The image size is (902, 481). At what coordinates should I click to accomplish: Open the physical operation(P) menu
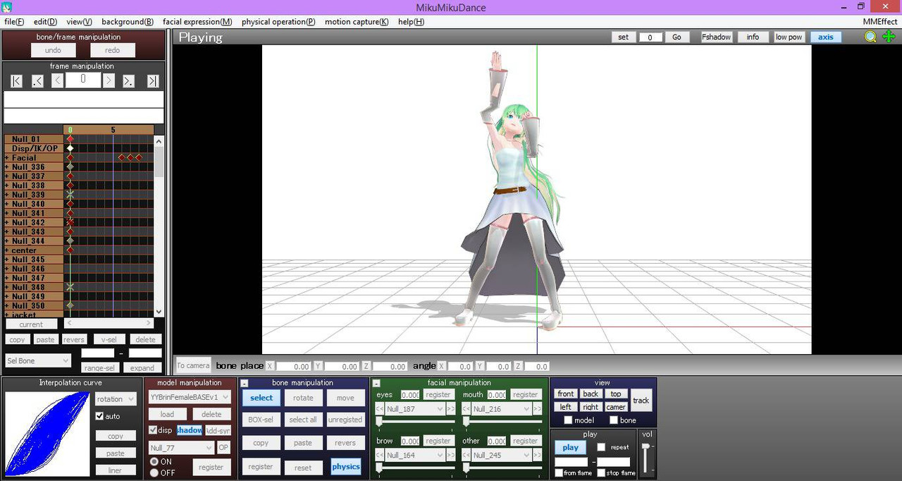pos(278,22)
